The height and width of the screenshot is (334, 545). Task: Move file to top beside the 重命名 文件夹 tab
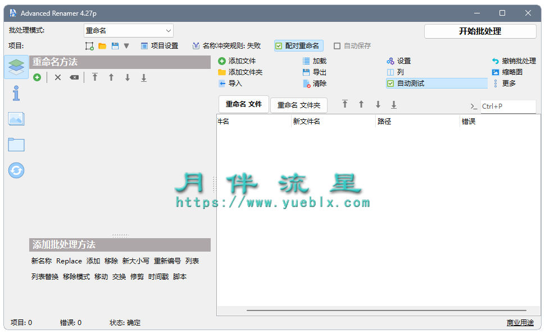point(345,104)
